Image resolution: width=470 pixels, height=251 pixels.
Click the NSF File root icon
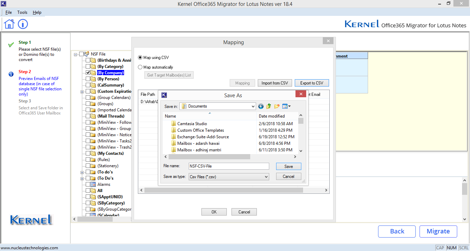coord(86,54)
